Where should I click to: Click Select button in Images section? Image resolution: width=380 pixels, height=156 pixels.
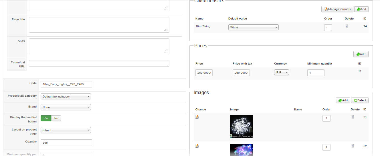click(360, 100)
